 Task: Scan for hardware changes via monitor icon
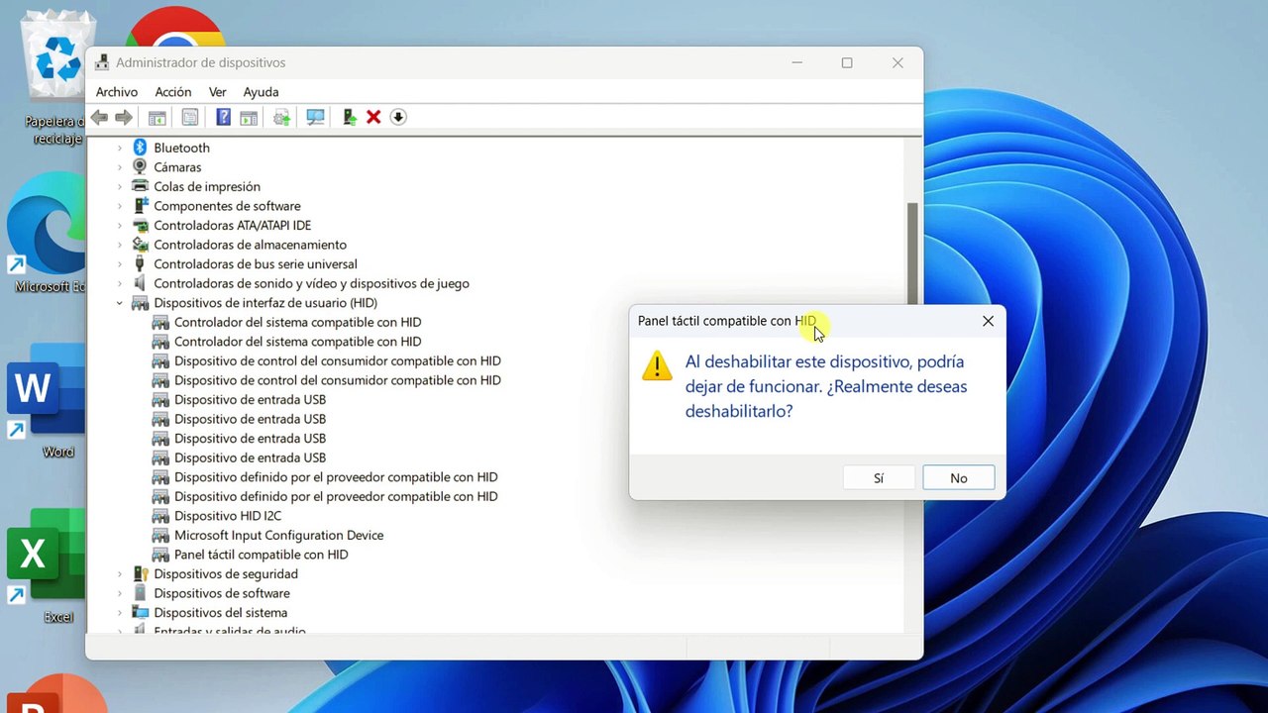pyautogui.click(x=315, y=117)
